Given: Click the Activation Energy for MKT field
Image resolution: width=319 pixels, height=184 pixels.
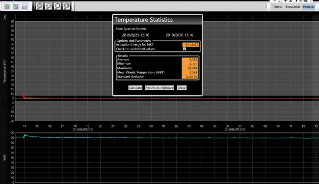Looking at the screenshot, I should [x=190, y=45].
